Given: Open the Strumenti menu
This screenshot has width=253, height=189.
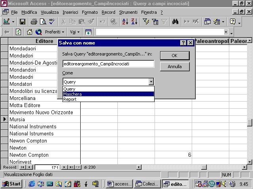Looking at the screenshot, I should [x=128, y=12].
